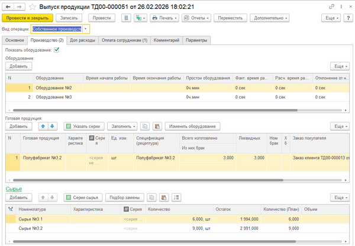The image size is (355, 246).
Task: Open the Оплата сотрудникам (1) tab
Action: [x=125, y=40]
